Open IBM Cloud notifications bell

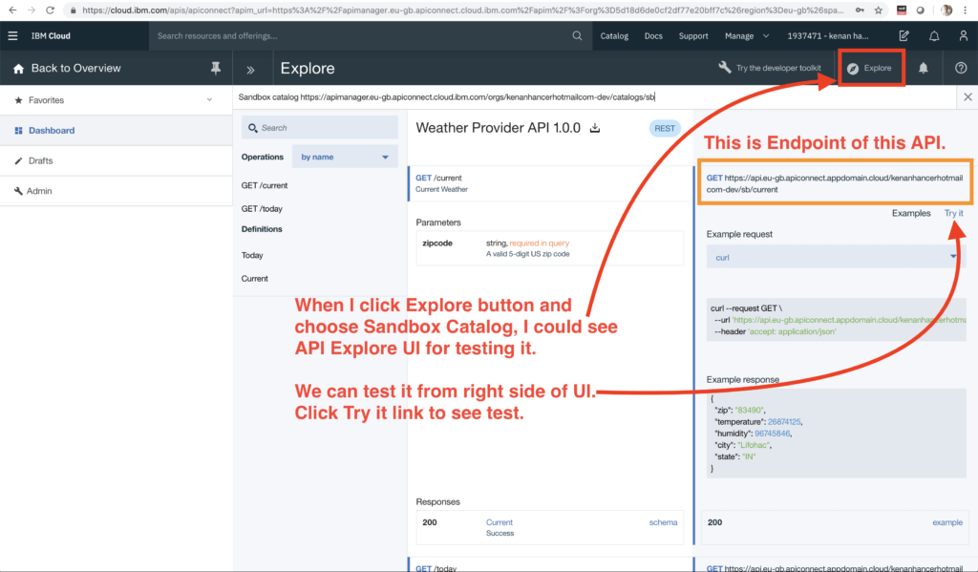click(x=934, y=36)
